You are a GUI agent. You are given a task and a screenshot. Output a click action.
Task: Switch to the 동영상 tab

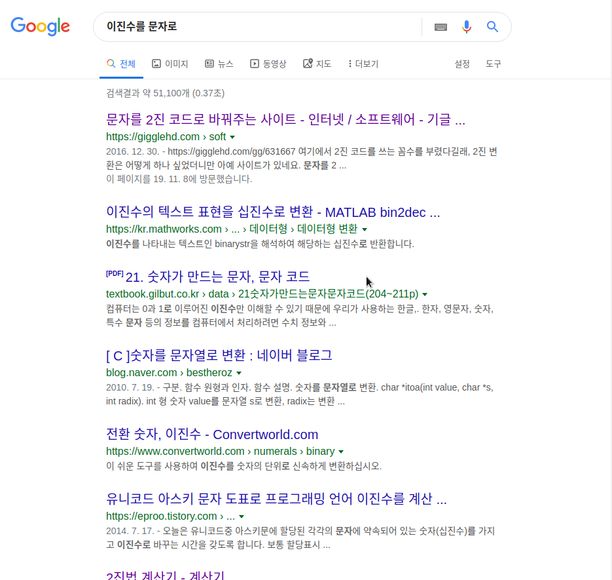point(268,64)
